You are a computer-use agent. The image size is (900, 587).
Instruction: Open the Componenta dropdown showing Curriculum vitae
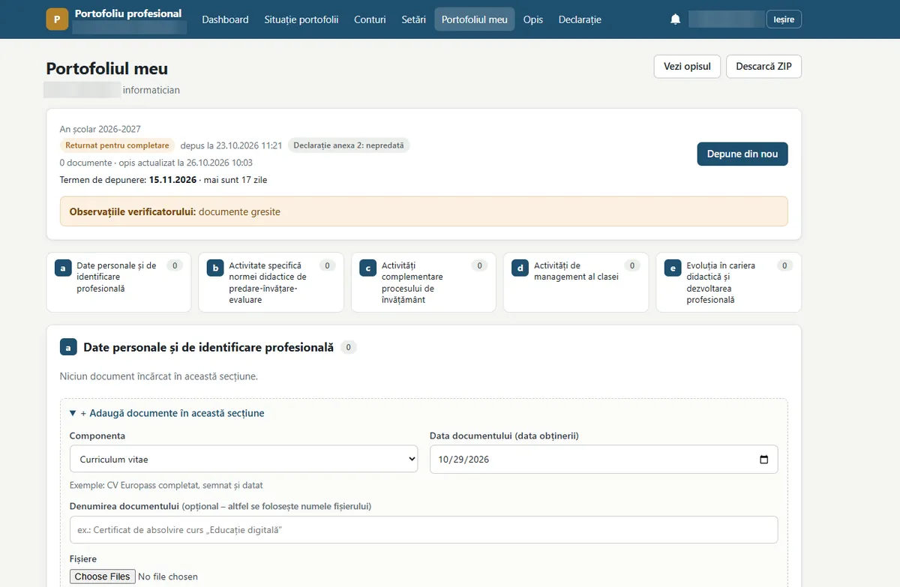click(x=244, y=459)
